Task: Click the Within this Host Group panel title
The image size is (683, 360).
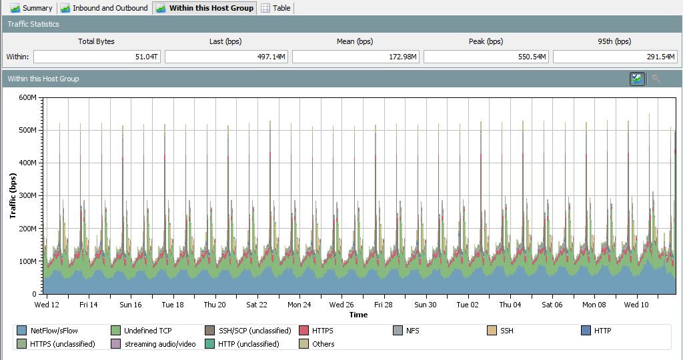Action: pos(43,79)
